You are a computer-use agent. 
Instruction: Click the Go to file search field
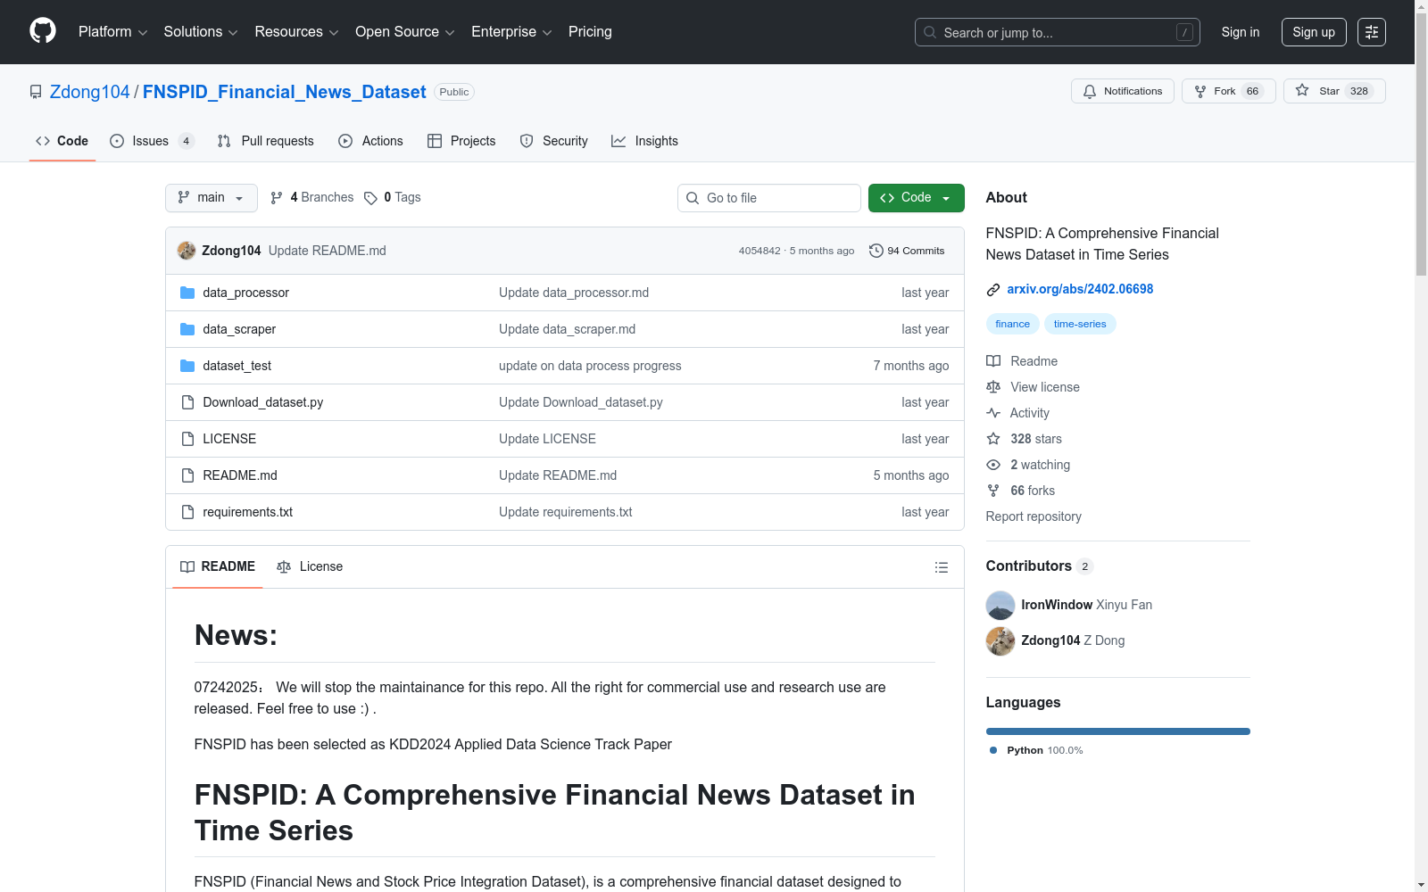[x=769, y=198]
